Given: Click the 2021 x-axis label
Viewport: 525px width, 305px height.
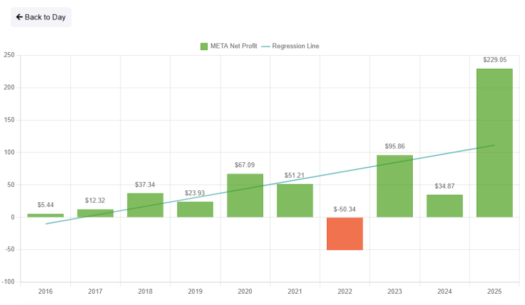Looking at the screenshot, I should point(295,291).
